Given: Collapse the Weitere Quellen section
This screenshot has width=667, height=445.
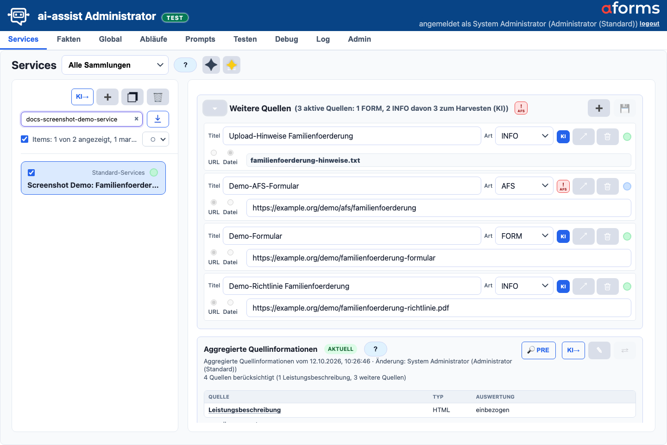Looking at the screenshot, I should [215, 108].
